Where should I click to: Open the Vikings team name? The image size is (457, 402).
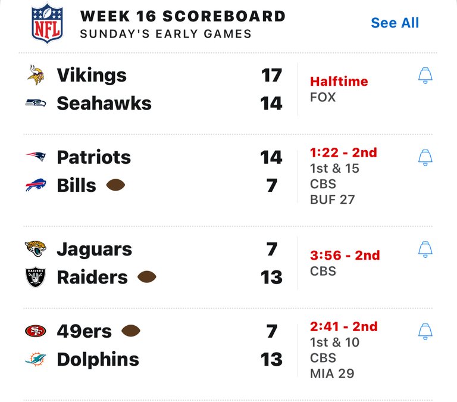[92, 75]
